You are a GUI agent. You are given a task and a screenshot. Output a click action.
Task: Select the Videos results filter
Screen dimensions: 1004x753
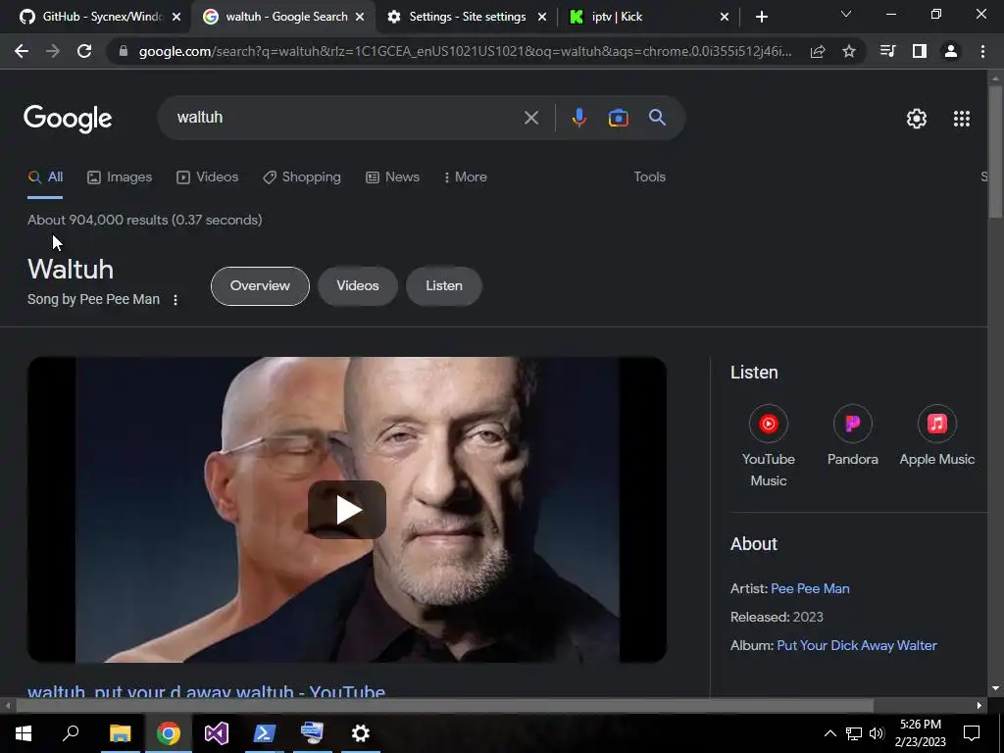click(208, 177)
